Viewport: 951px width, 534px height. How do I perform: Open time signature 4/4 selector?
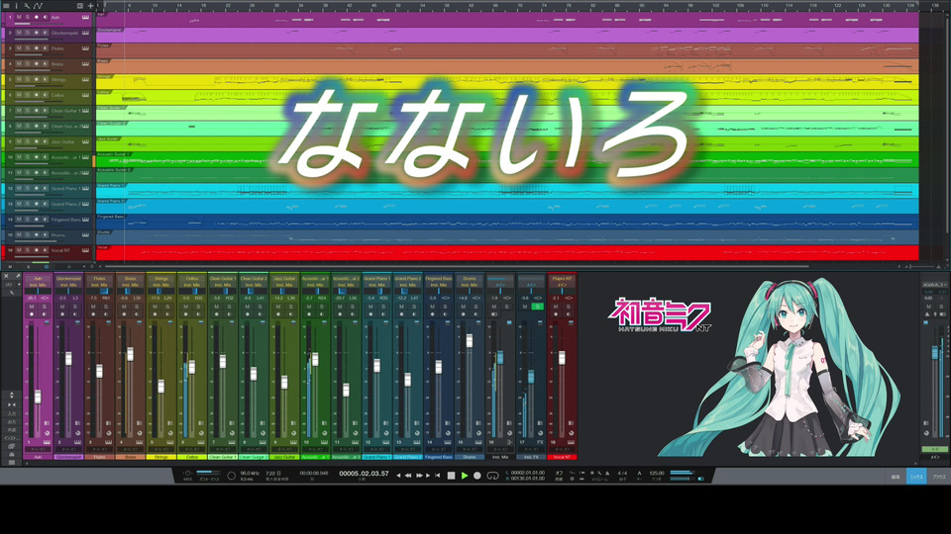[622, 474]
